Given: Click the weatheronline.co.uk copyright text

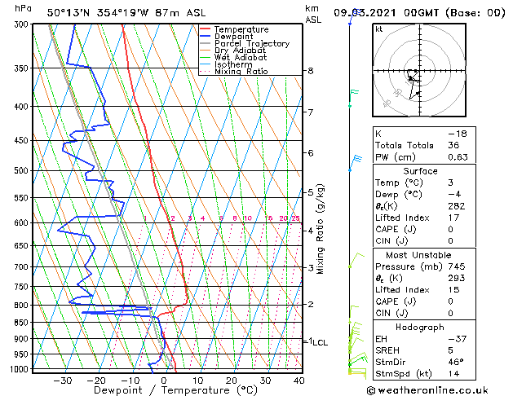Looking at the screenshot, I should click(427, 390).
